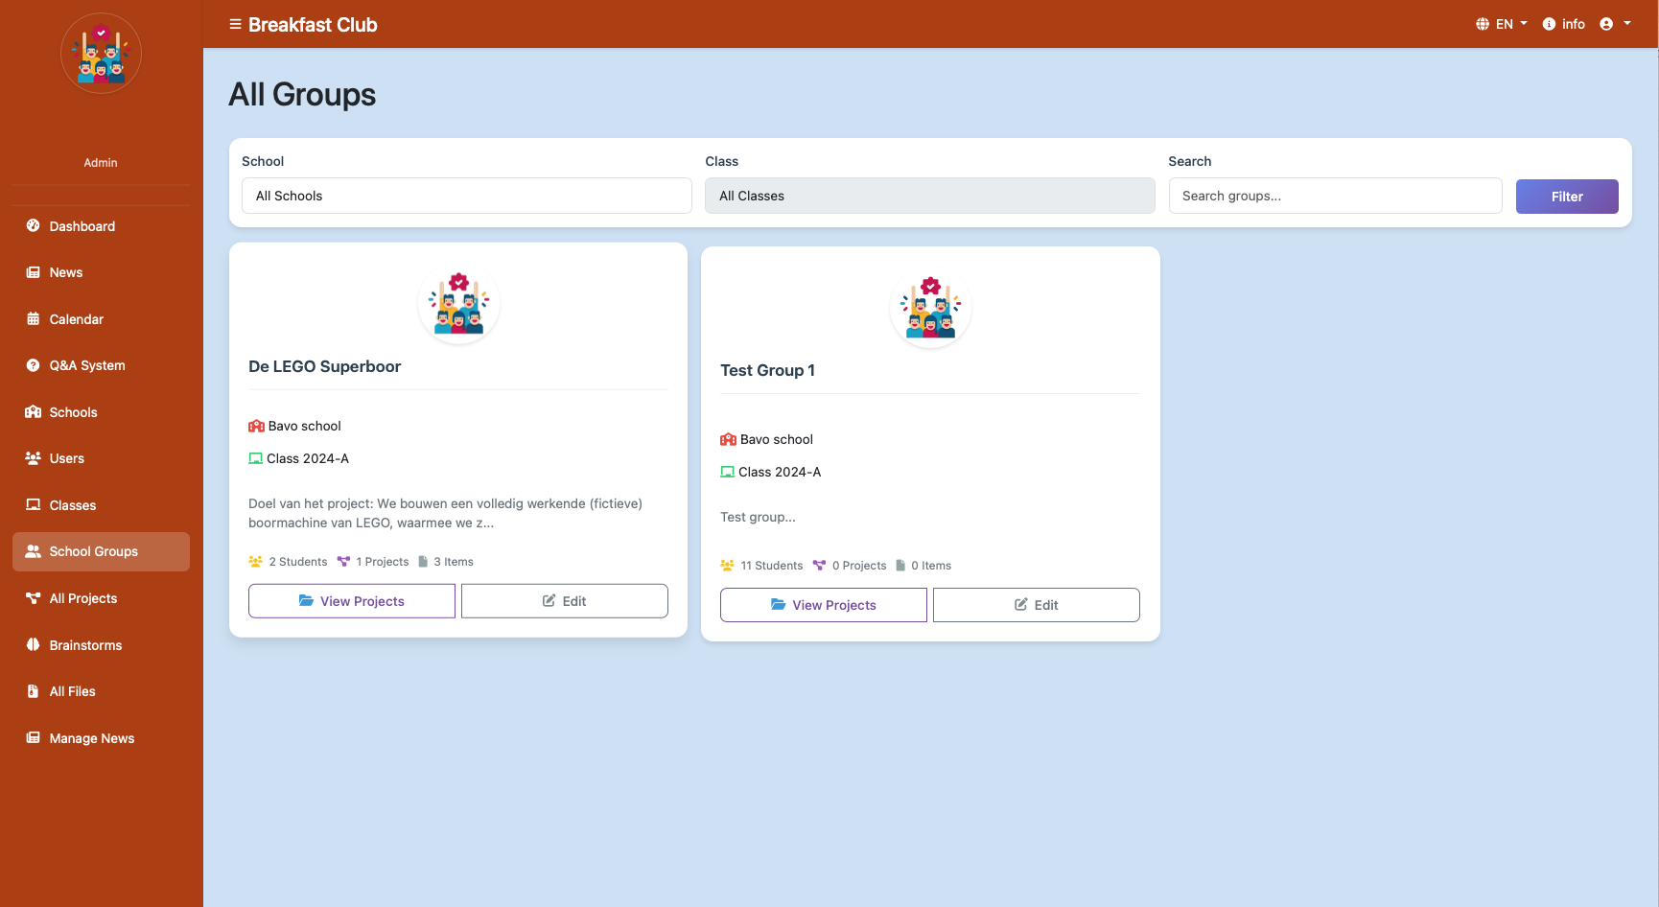Edit the Test Group 1 group
This screenshot has width=1659, height=907.
pos(1036,605)
